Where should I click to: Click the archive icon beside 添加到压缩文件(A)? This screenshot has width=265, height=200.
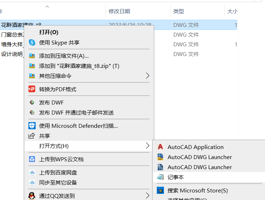tap(32, 56)
